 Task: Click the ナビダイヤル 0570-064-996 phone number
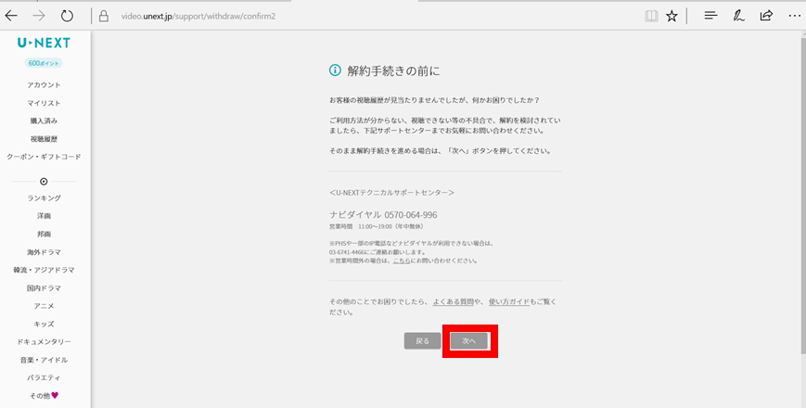coord(383,215)
